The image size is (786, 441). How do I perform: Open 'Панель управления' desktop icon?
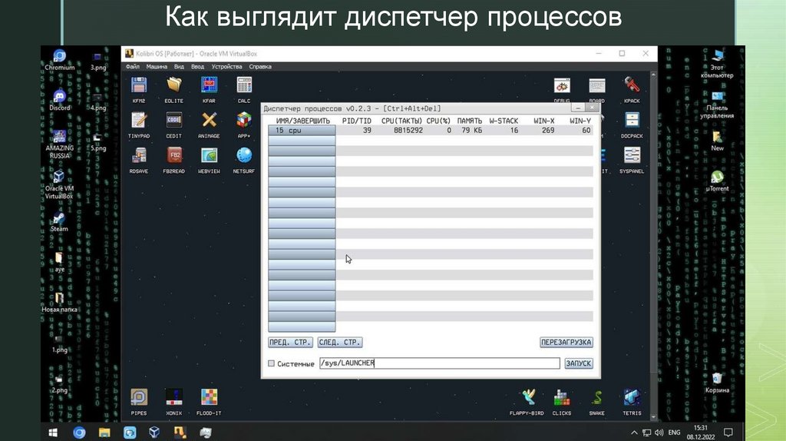coord(718,96)
